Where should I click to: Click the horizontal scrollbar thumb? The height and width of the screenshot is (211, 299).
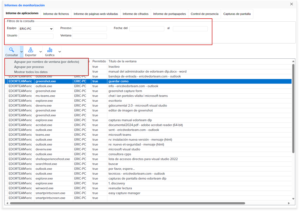coord(127,203)
